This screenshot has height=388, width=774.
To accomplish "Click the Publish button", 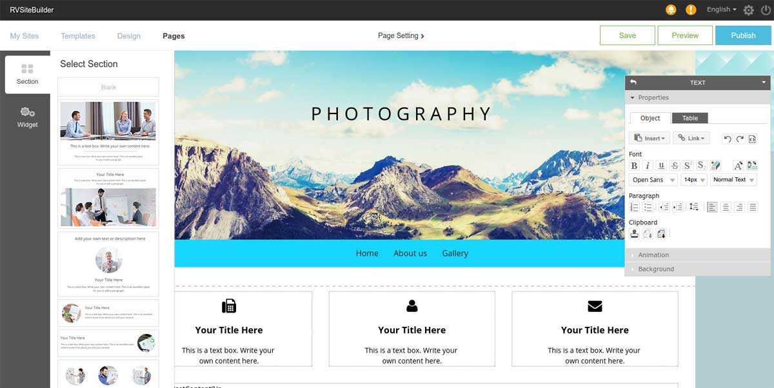I will click(742, 35).
